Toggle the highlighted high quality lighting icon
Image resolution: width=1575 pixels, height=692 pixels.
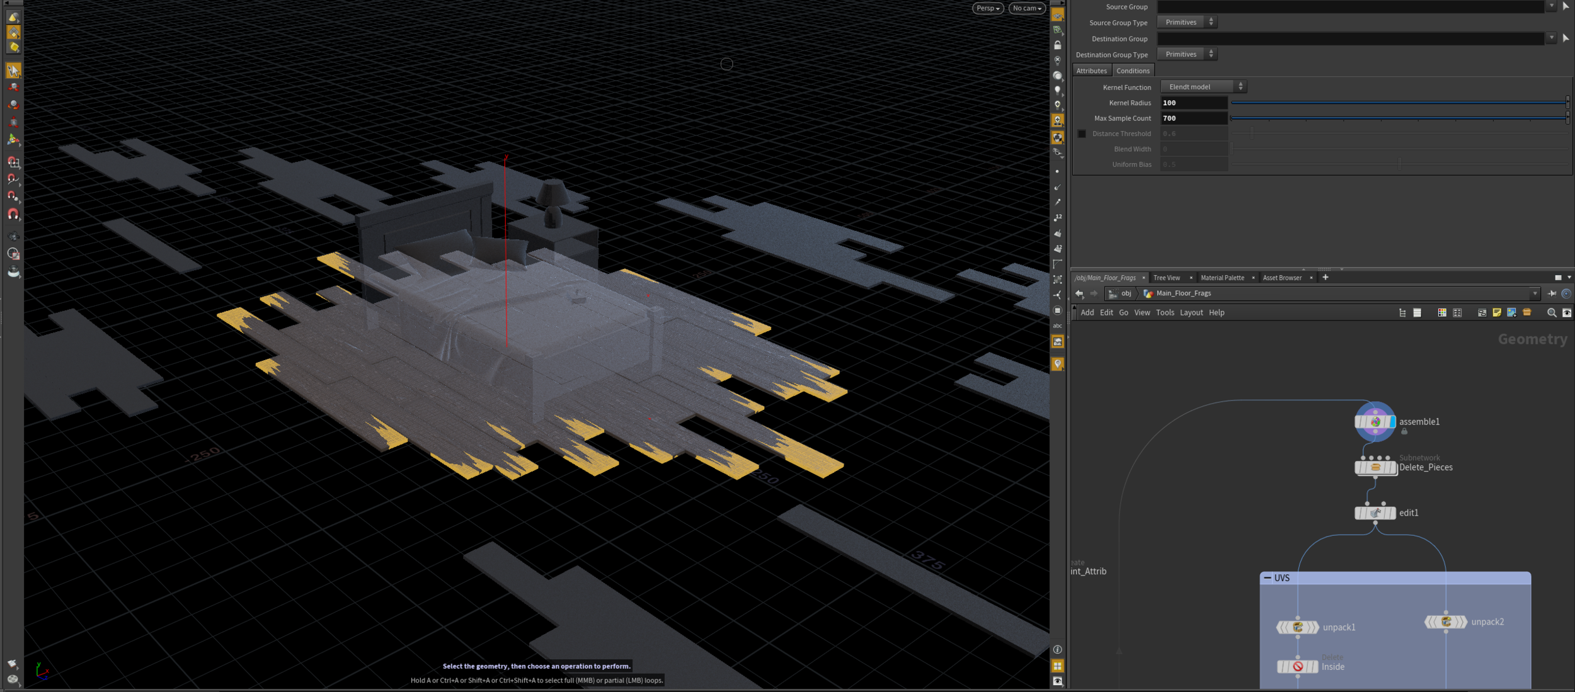coord(1058,120)
